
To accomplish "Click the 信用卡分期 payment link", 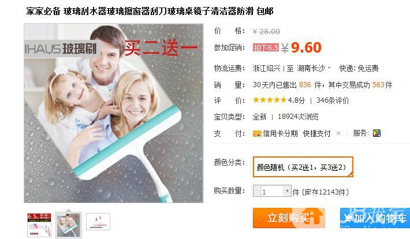I will (x=280, y=133).
